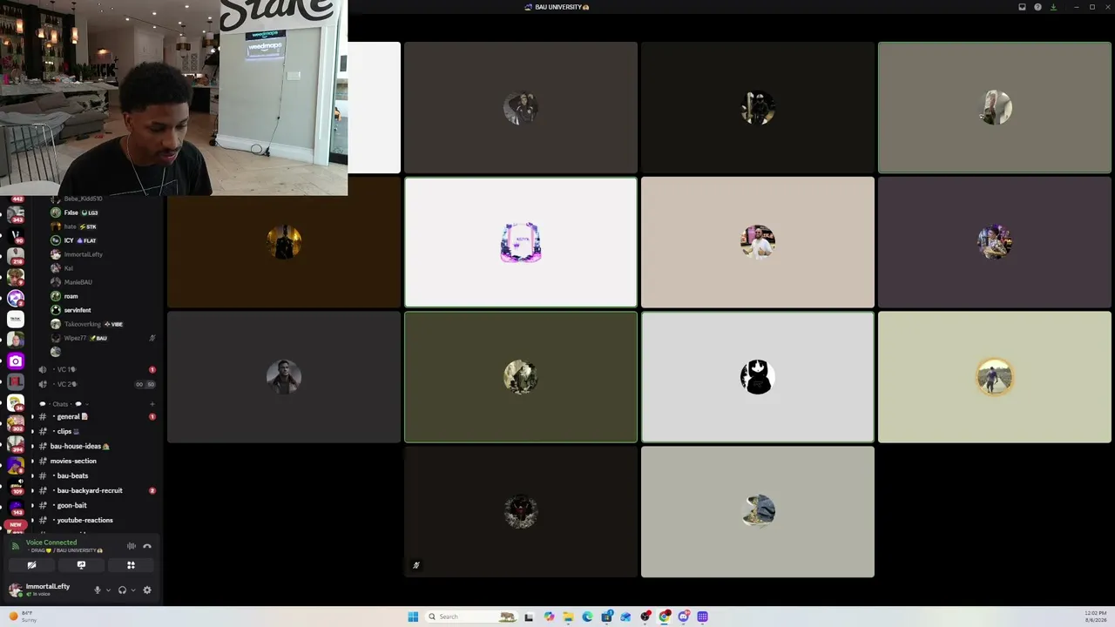Expand threads arrow beside movies-section
1115x627 pixels.
(32, 461)
